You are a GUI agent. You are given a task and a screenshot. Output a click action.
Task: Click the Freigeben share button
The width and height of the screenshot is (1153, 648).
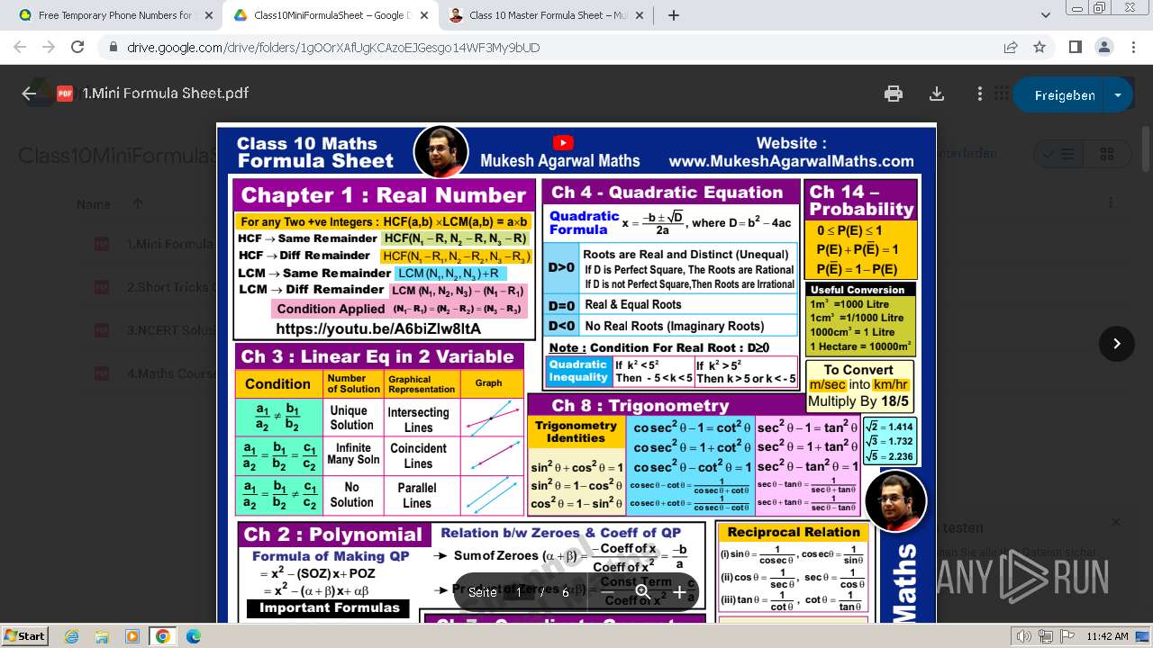[1064, 94]
